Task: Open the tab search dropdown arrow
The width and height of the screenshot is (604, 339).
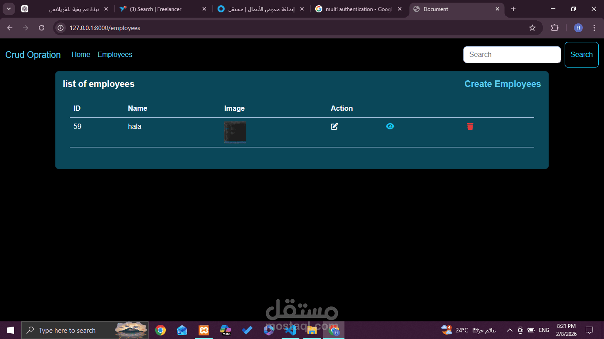Action: pos(9,9)
